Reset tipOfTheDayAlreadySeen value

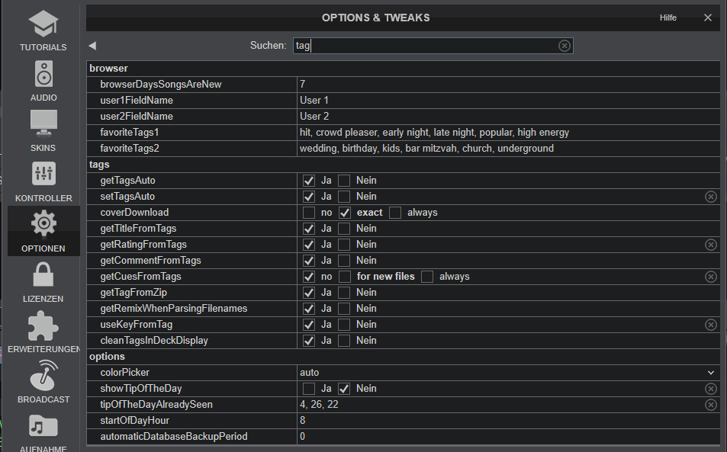(x=711, y=405)
